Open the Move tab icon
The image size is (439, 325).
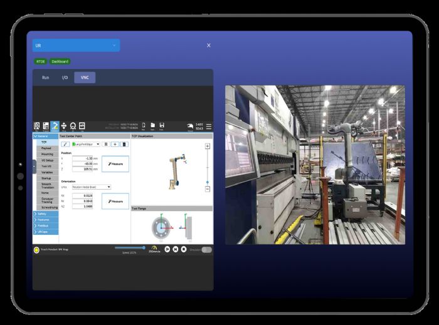click(64, 126)
